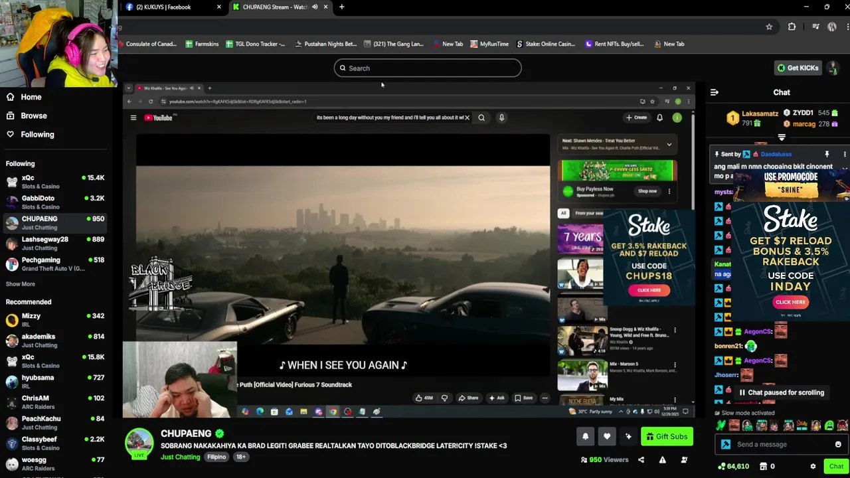The height and width of the screenshot is (478, 850).
Task: Open browser media controls icon
Action: 815,27
